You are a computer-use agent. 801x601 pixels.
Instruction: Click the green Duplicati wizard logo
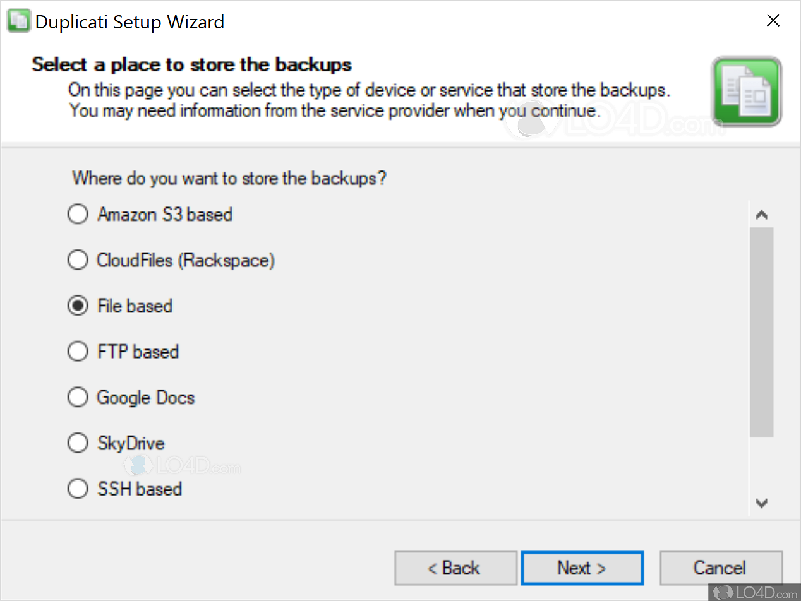pos(746,91)
